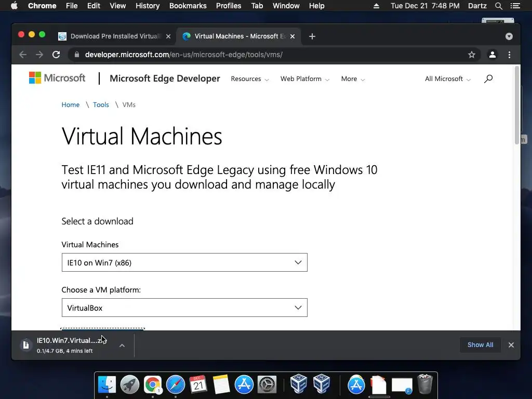Open Notification Center list icon
This screenshot has width=532, height=399.
[x=515, y=6]
